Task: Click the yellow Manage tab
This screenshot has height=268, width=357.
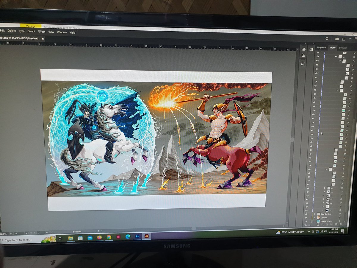Action: click(x=30, y=26)
